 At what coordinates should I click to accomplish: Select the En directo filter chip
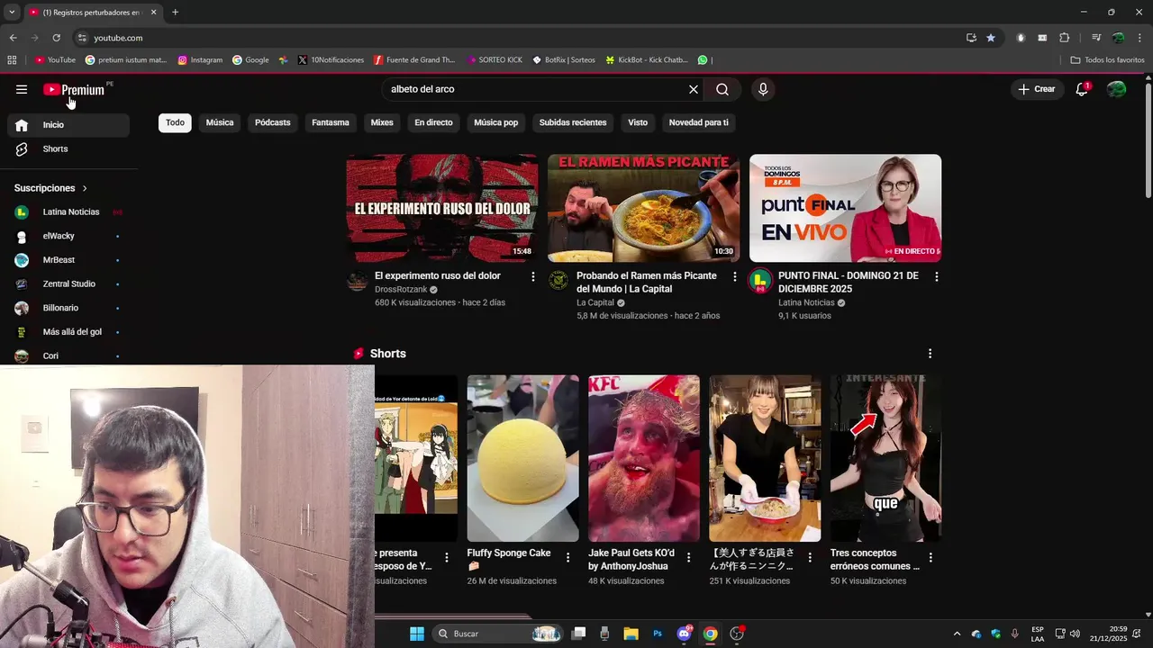click(x=433, y=122)
